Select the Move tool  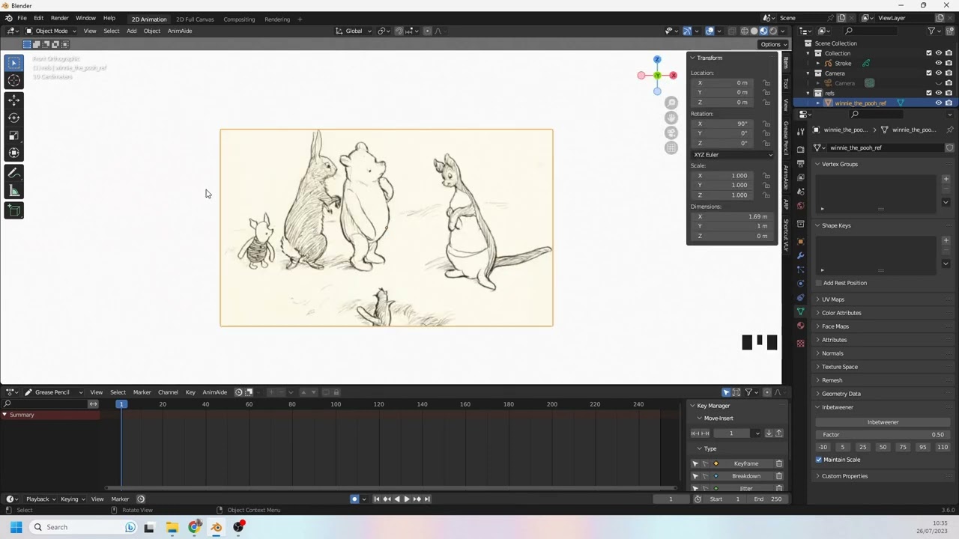click(x=13, y=100)
